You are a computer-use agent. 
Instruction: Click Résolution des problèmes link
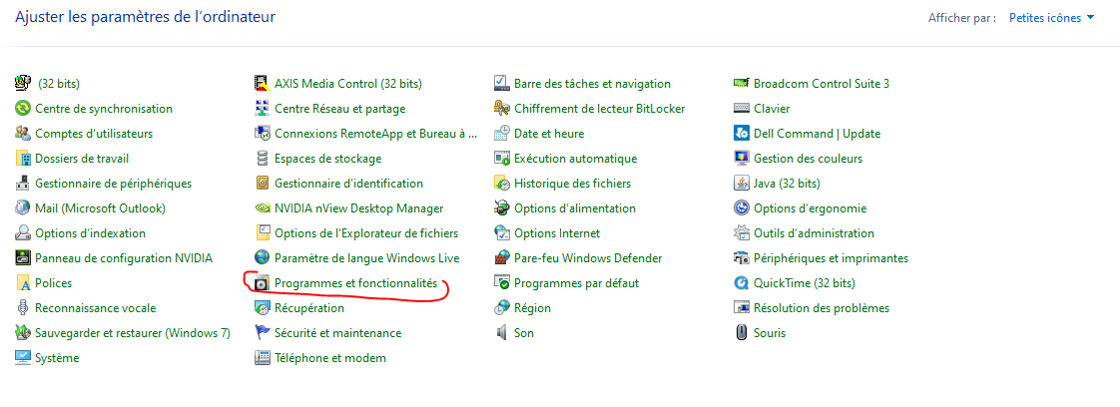tap(822, 308)
